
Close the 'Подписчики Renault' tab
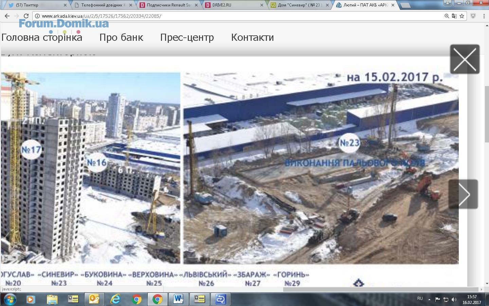coord(196,5)
